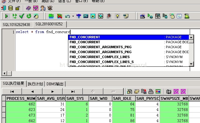Click the double-arrow step execute icon

pos(15,16)
